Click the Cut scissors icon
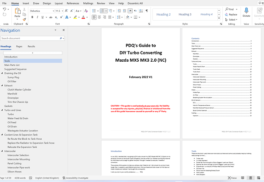The width and height of the screenshot is (264, 182). pyautogui.click(x=24, y=10)
